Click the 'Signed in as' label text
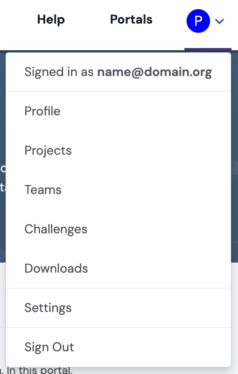Image resolution: width=238 pixels, height=374 pixels. coord(59,72)
